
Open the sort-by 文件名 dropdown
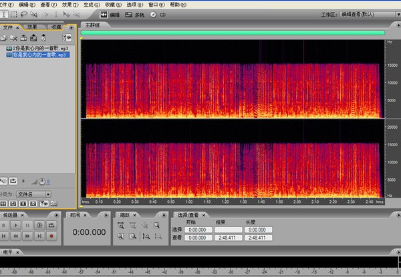[x=34, y=194]
